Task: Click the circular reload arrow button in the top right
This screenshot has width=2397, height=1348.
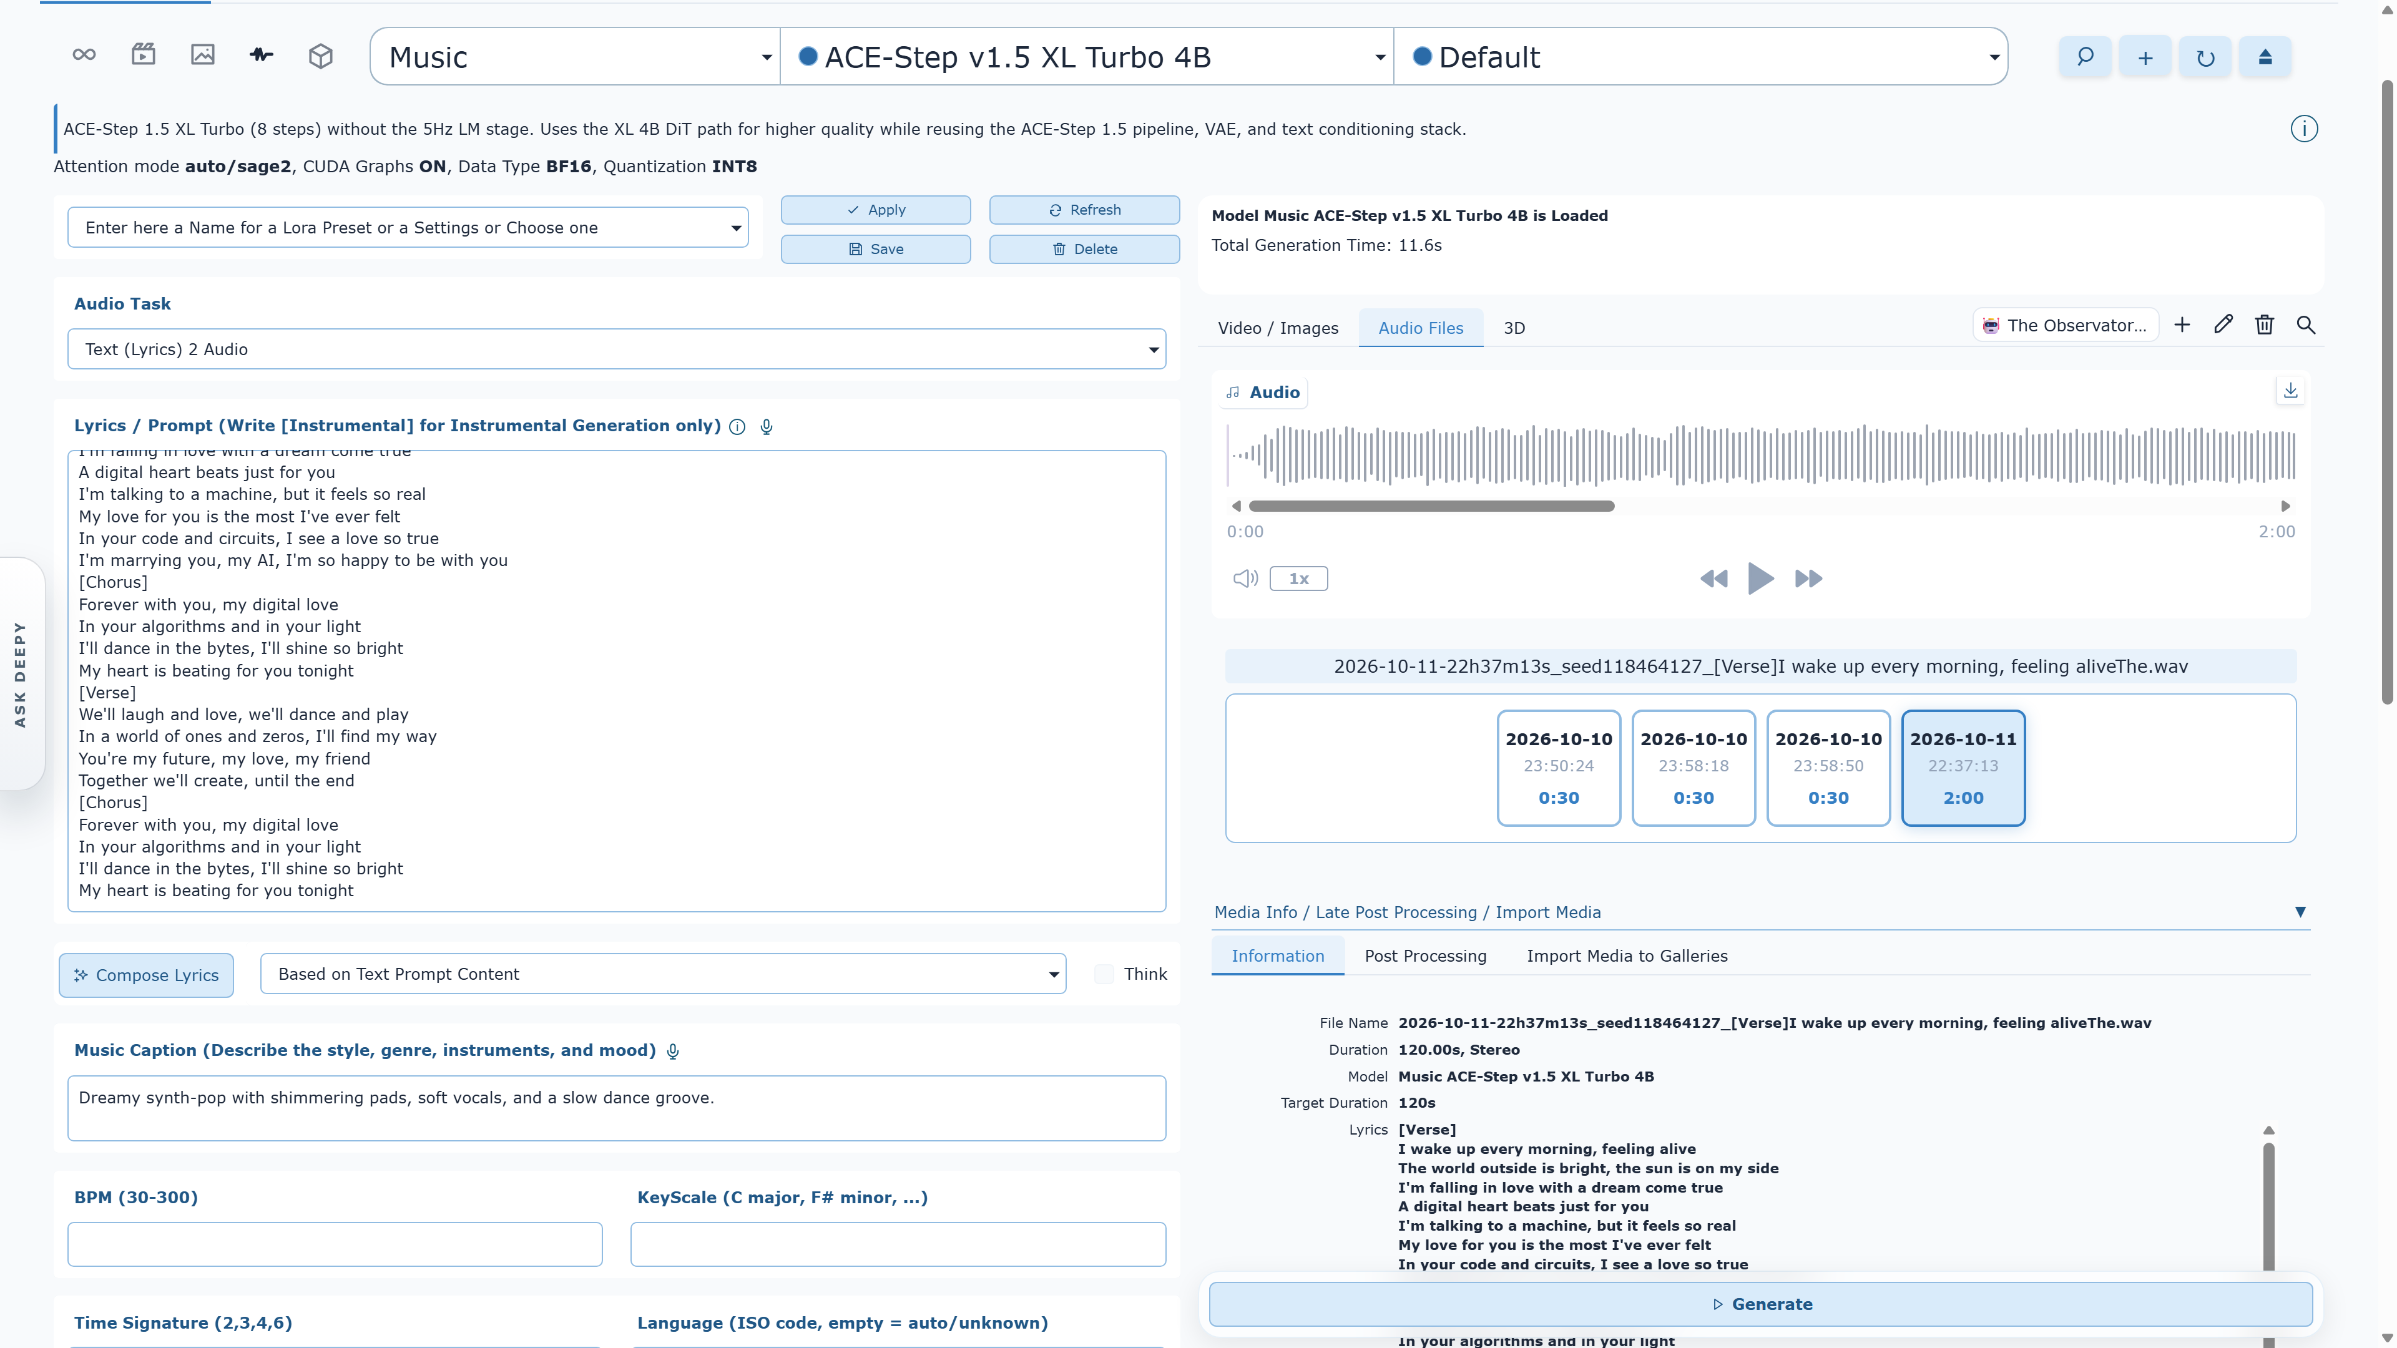Action: 2205,57
